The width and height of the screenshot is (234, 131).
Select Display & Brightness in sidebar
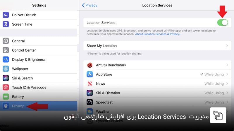pyautogui.click(x=39, y=59)
